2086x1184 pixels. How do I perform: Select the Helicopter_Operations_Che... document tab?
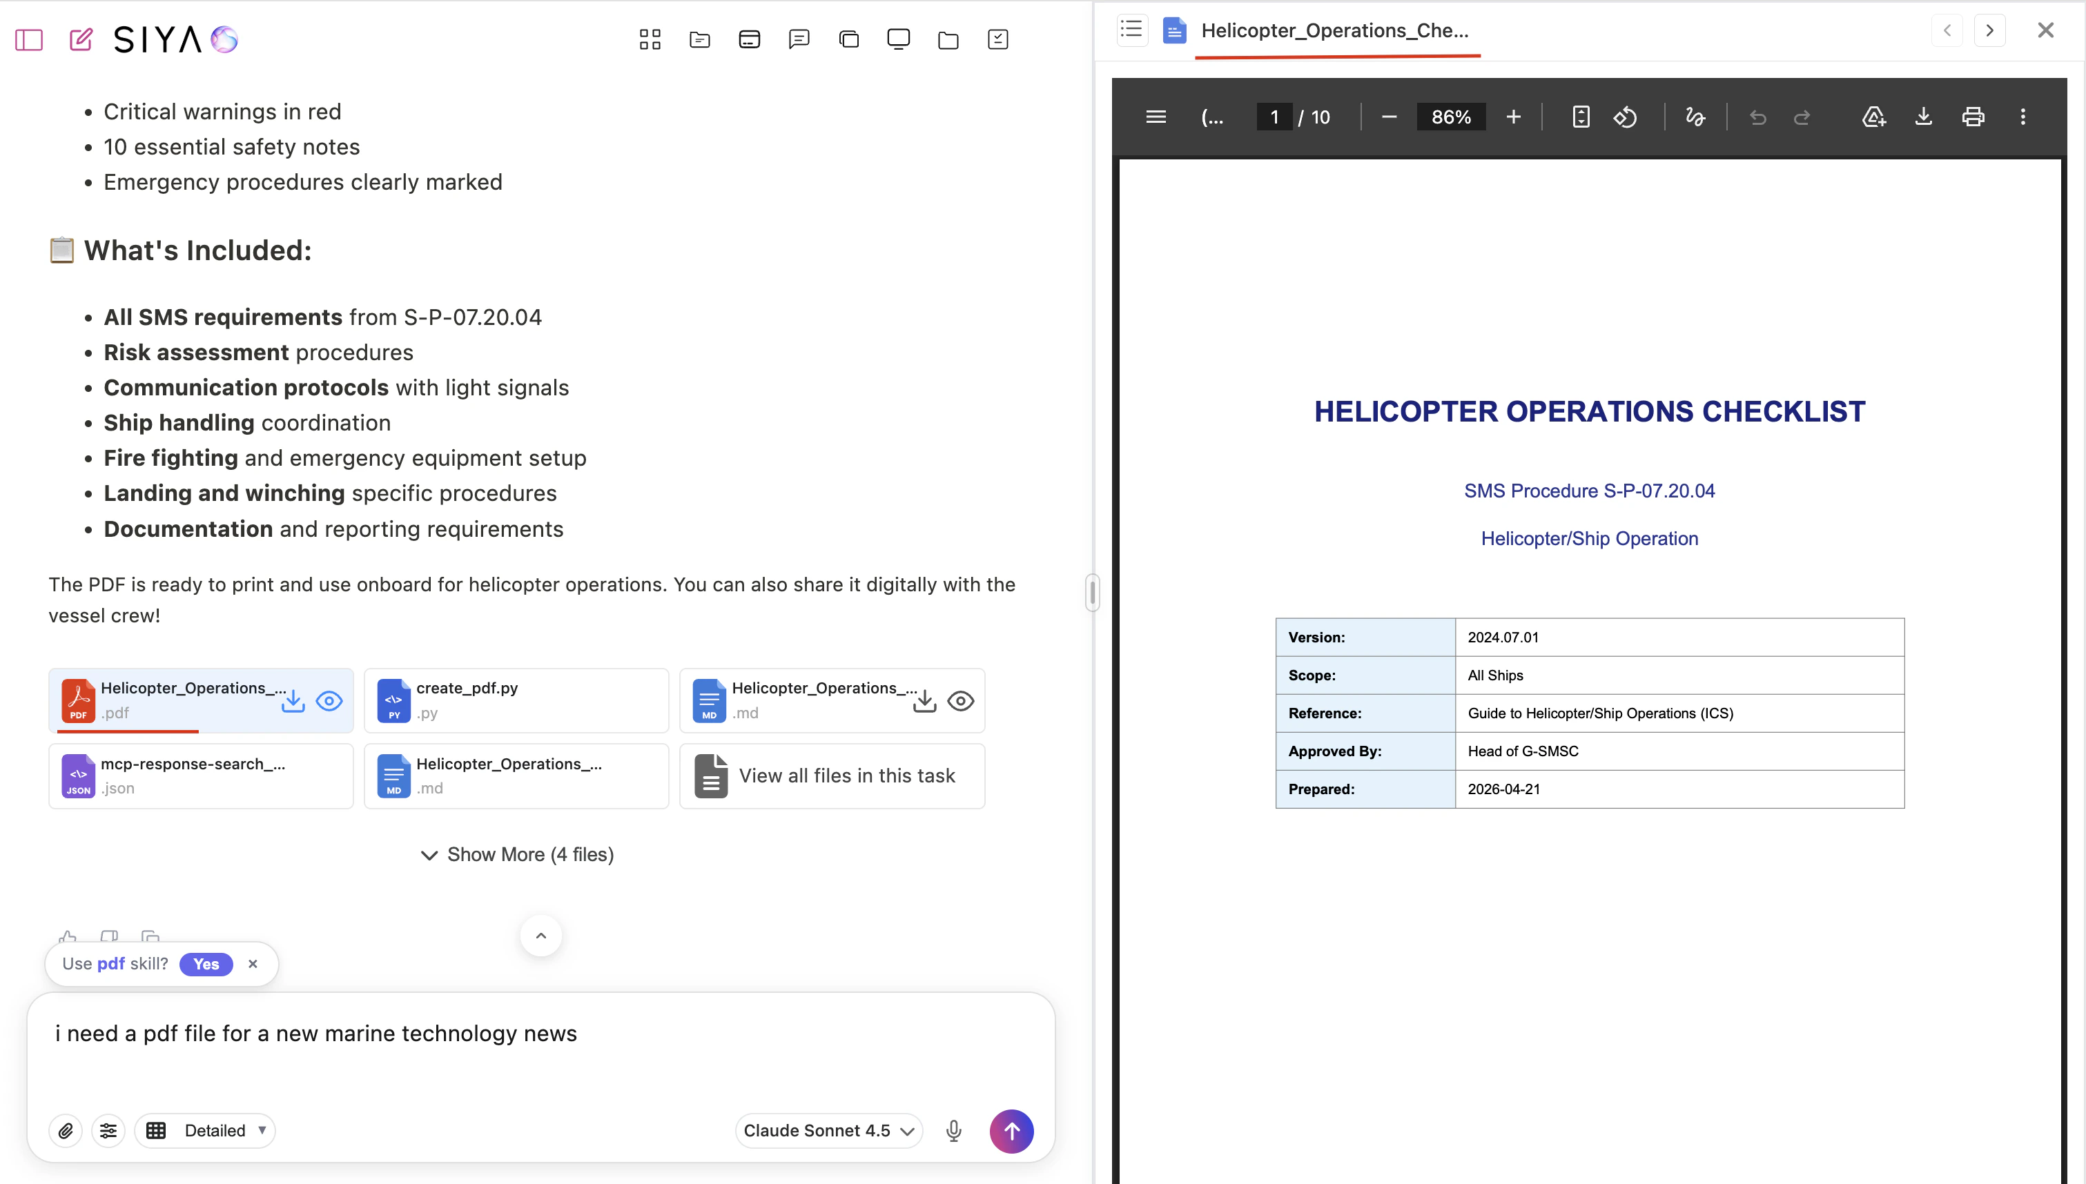click(1334, 31)
